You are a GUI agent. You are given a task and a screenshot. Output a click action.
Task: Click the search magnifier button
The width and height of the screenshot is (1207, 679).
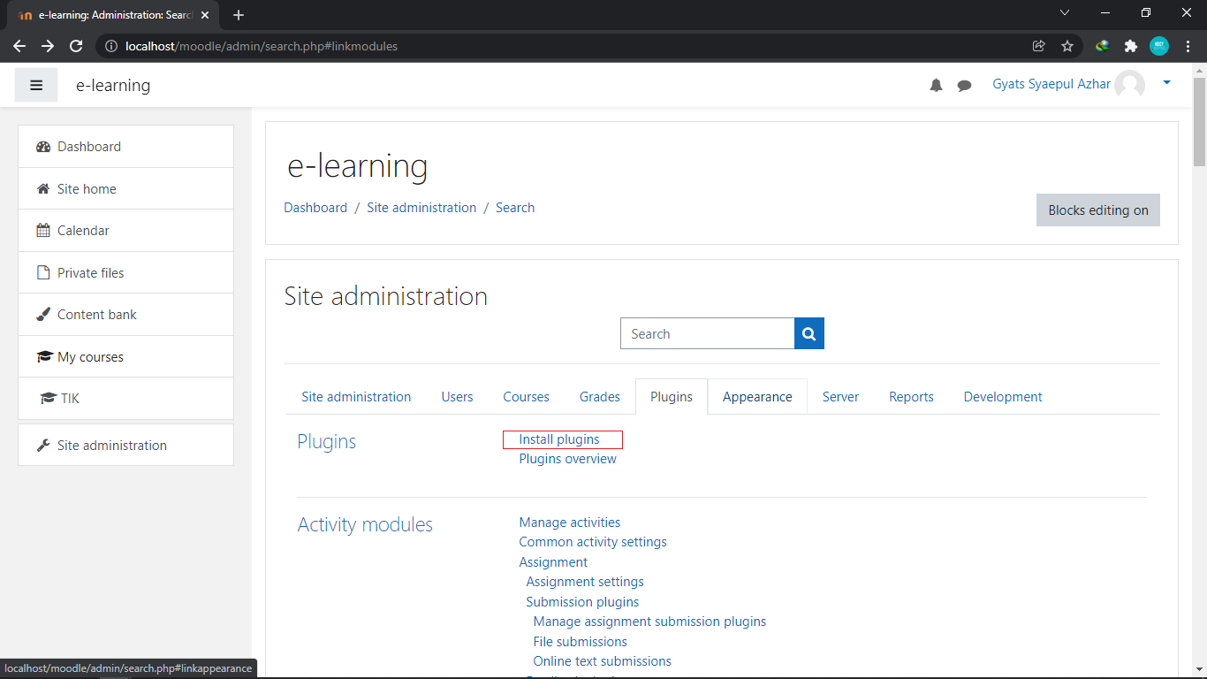click(809, 333)
